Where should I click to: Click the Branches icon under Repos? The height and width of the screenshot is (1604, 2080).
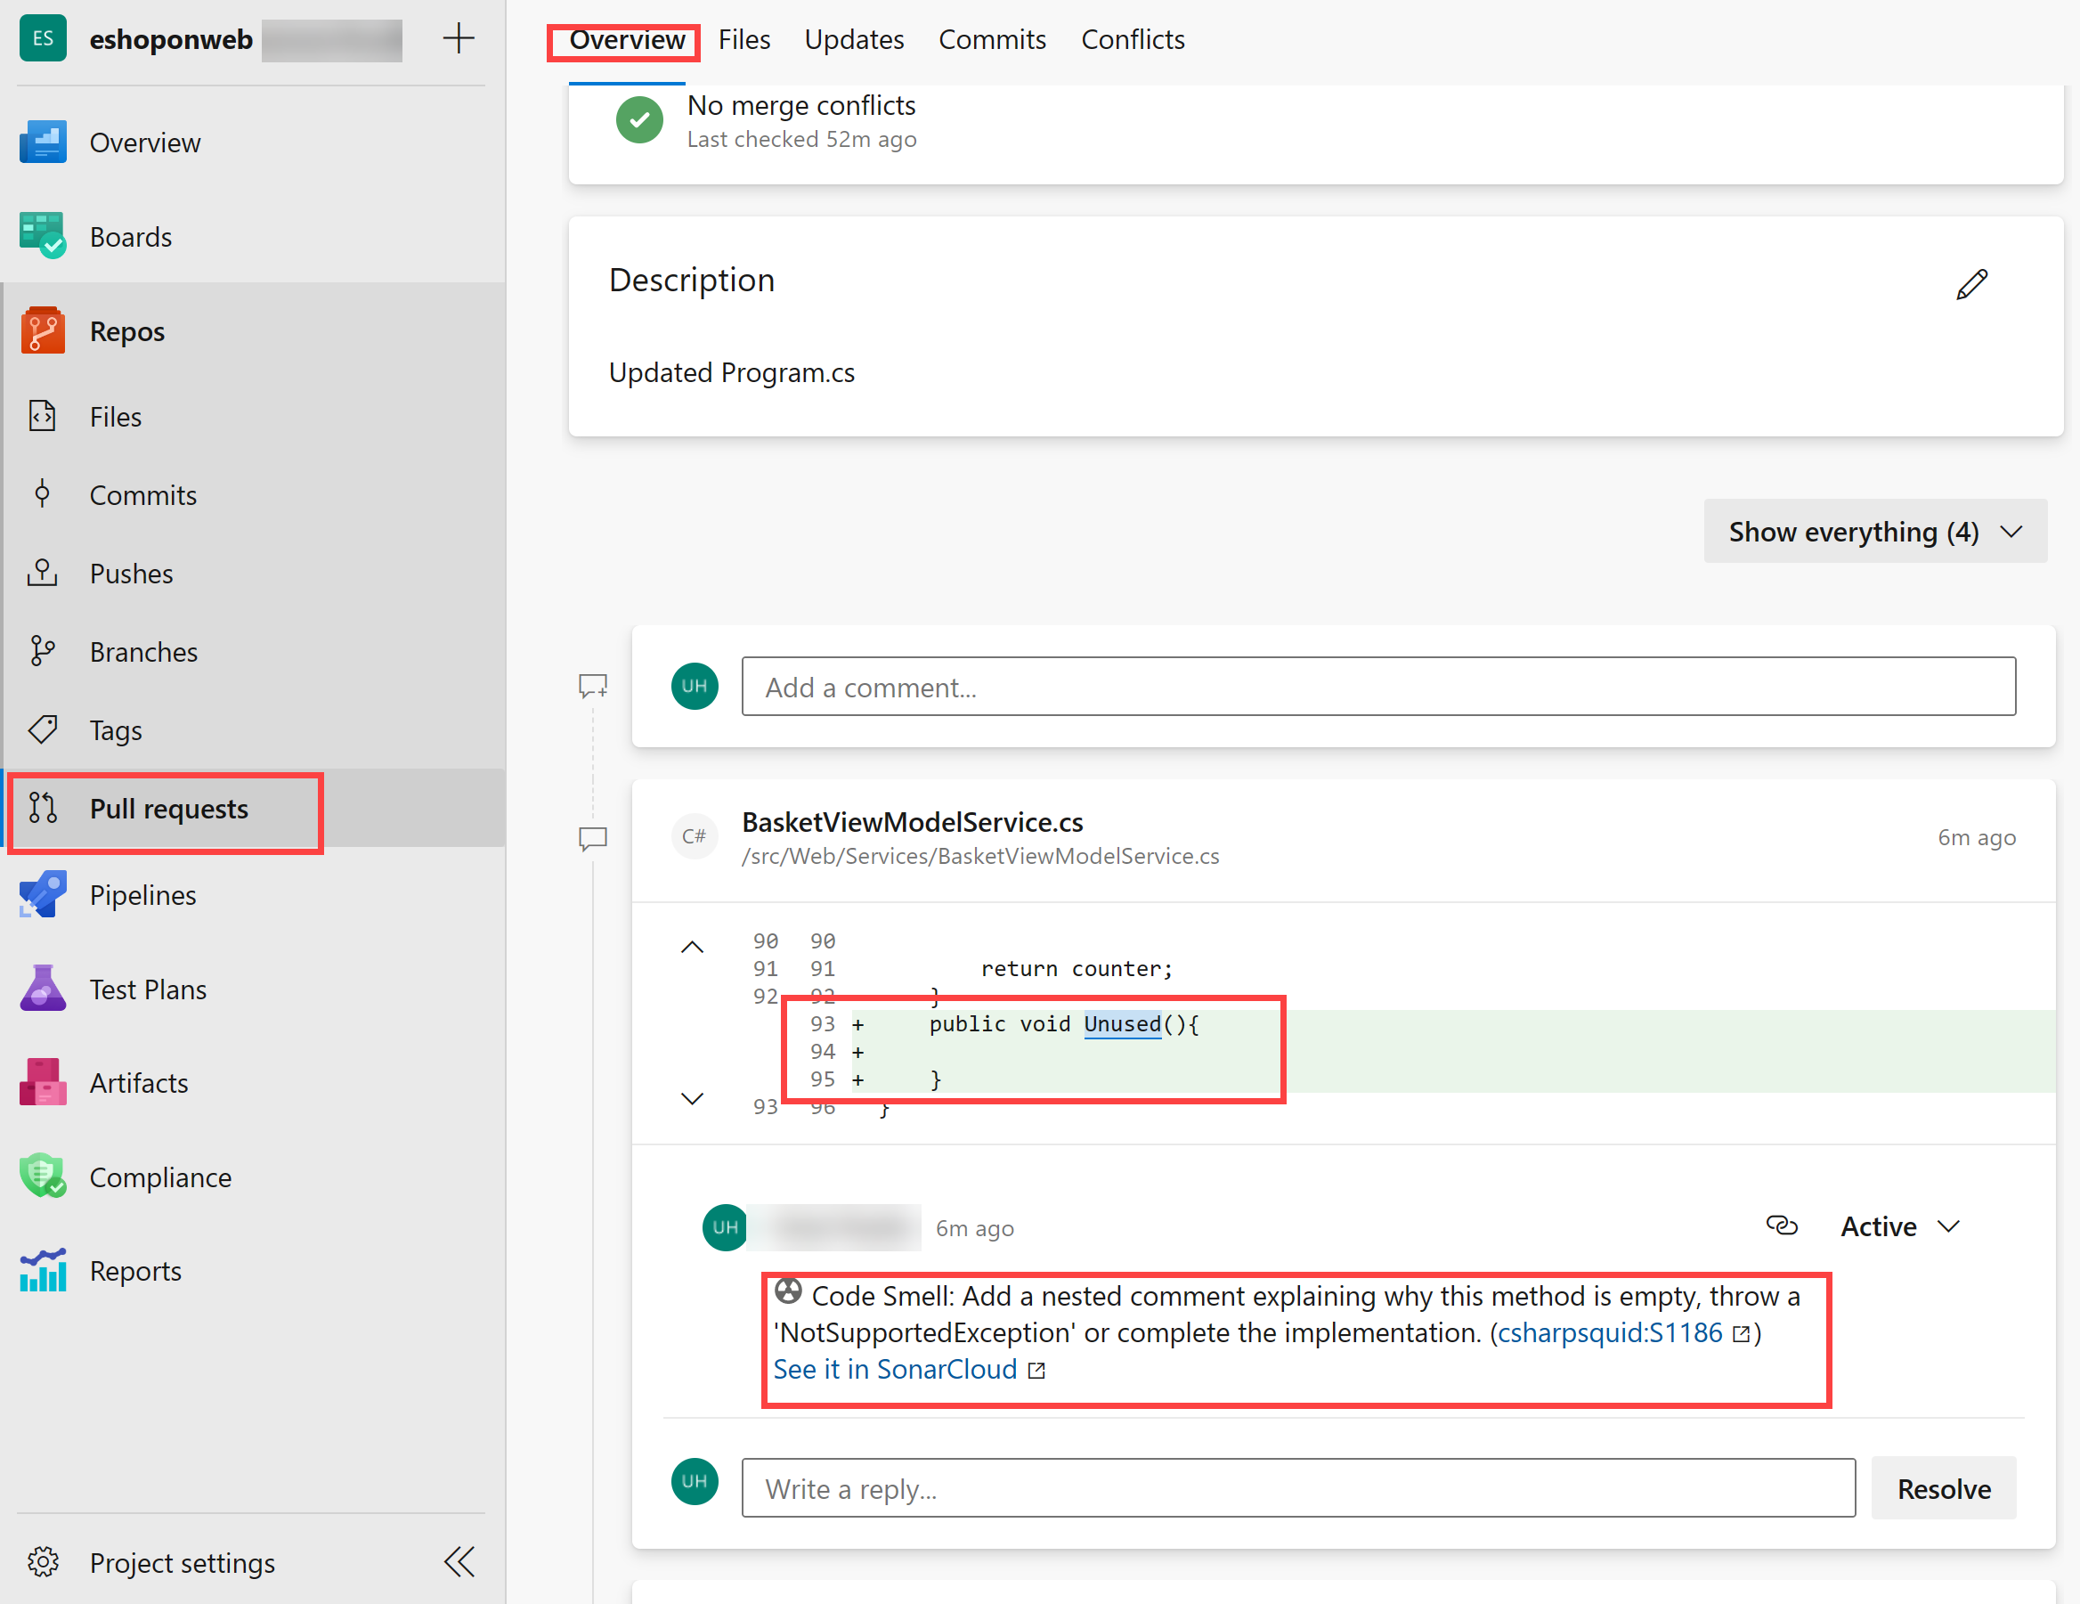42,652
